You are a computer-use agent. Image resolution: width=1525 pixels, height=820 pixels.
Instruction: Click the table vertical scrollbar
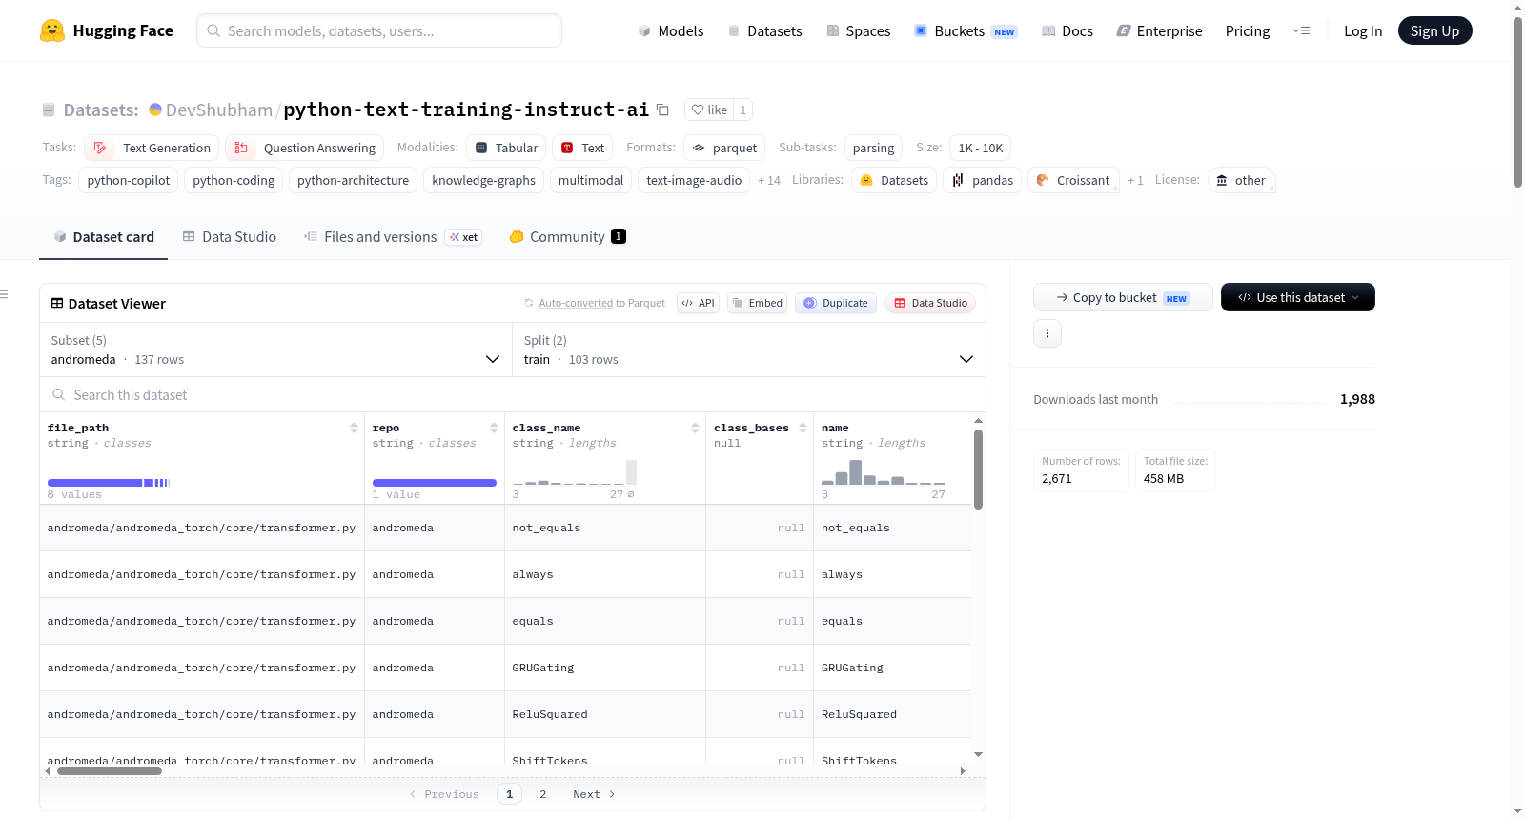(978, 469)
